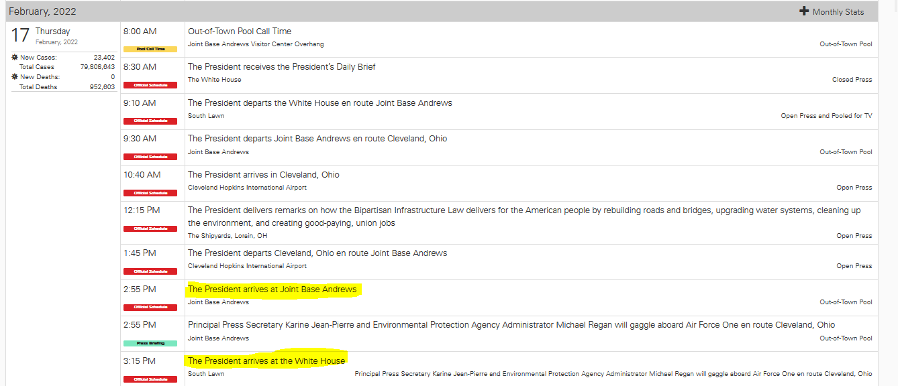The width and height of the screenshot is (898, 386).
Task: Open the Bipartisan Infrastructure Law remarks event
Action: (x=524, y=216)
